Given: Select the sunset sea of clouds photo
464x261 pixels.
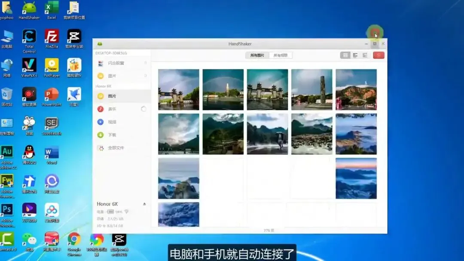Looking at the screenshot, I should click(x=356, y=178).
